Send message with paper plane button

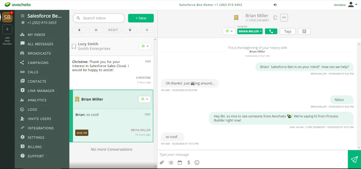pos(354,159)
